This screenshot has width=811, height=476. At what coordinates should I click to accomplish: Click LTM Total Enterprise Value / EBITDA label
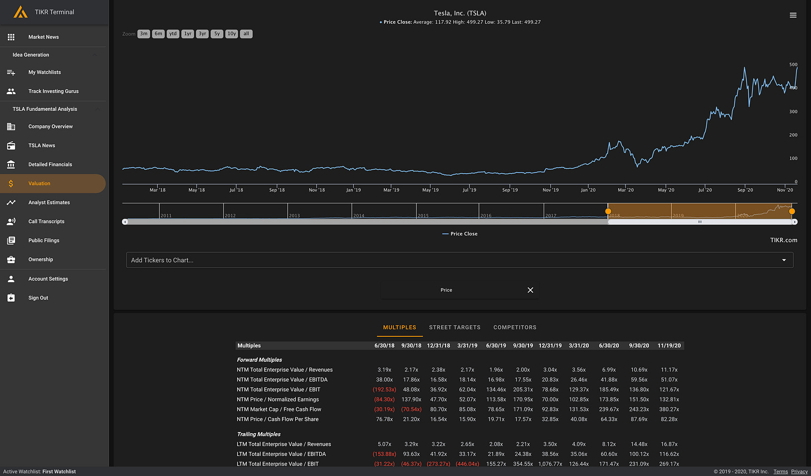click(x=281, y=454)
